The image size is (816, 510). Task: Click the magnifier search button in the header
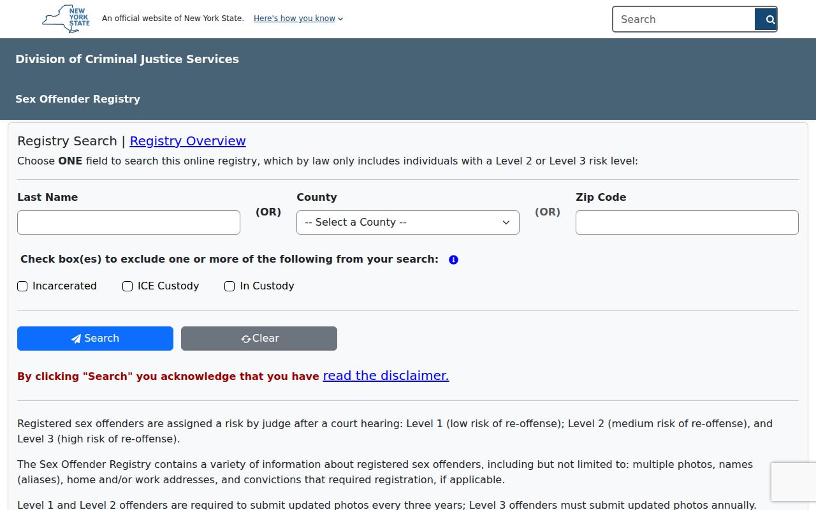click(766, 19)
